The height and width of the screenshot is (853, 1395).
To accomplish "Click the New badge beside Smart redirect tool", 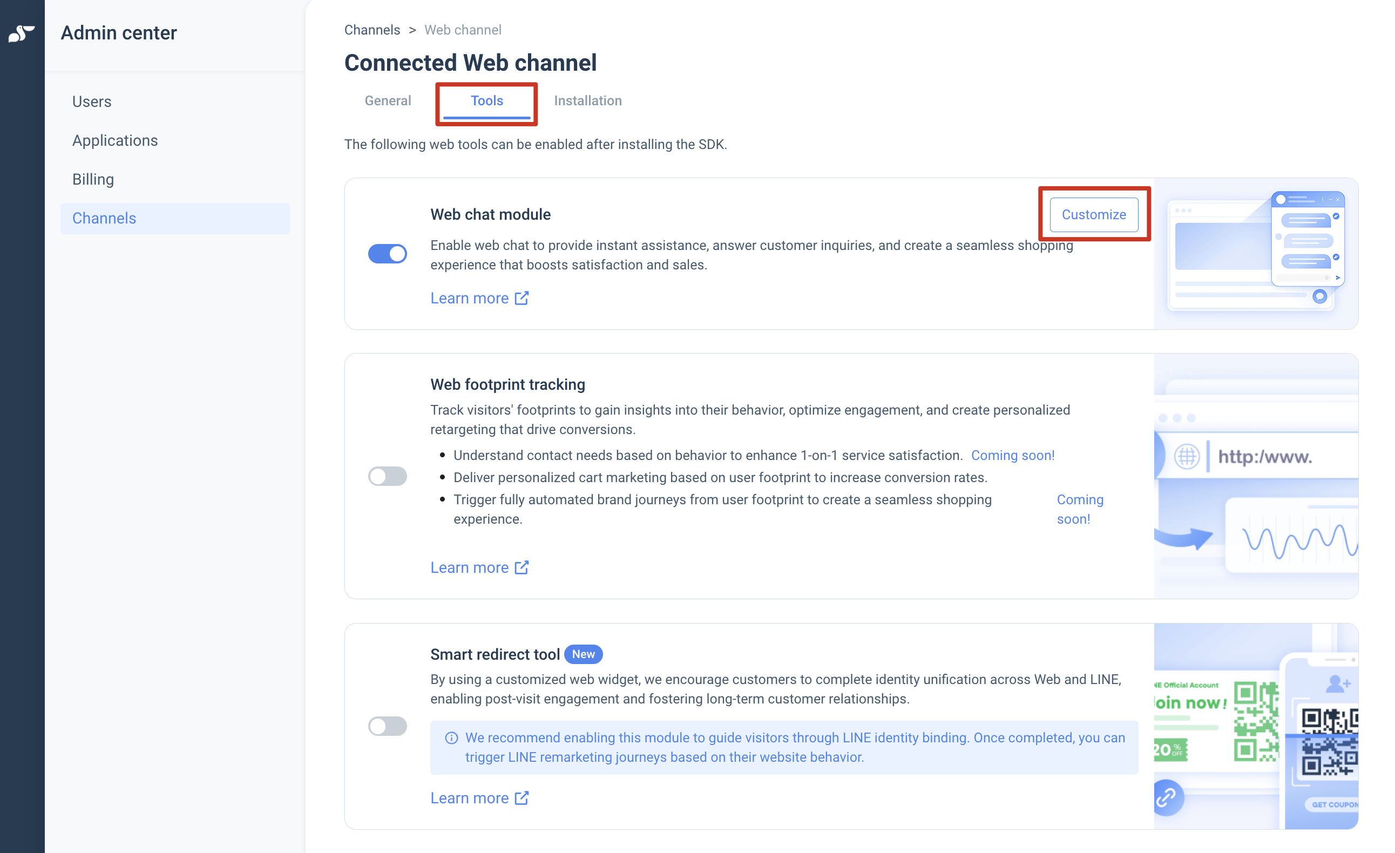I will click(x=583, y=654).
